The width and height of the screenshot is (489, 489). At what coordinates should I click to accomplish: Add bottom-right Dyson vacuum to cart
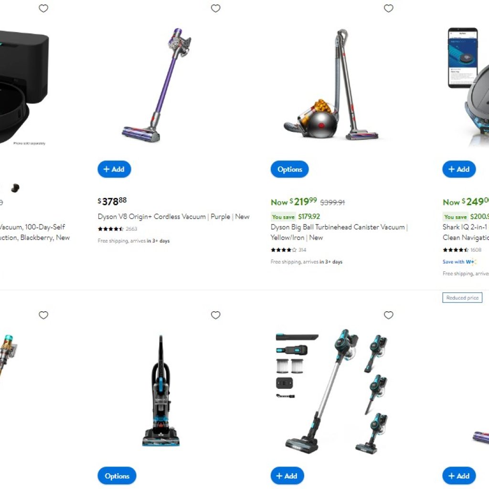[459, 476]
